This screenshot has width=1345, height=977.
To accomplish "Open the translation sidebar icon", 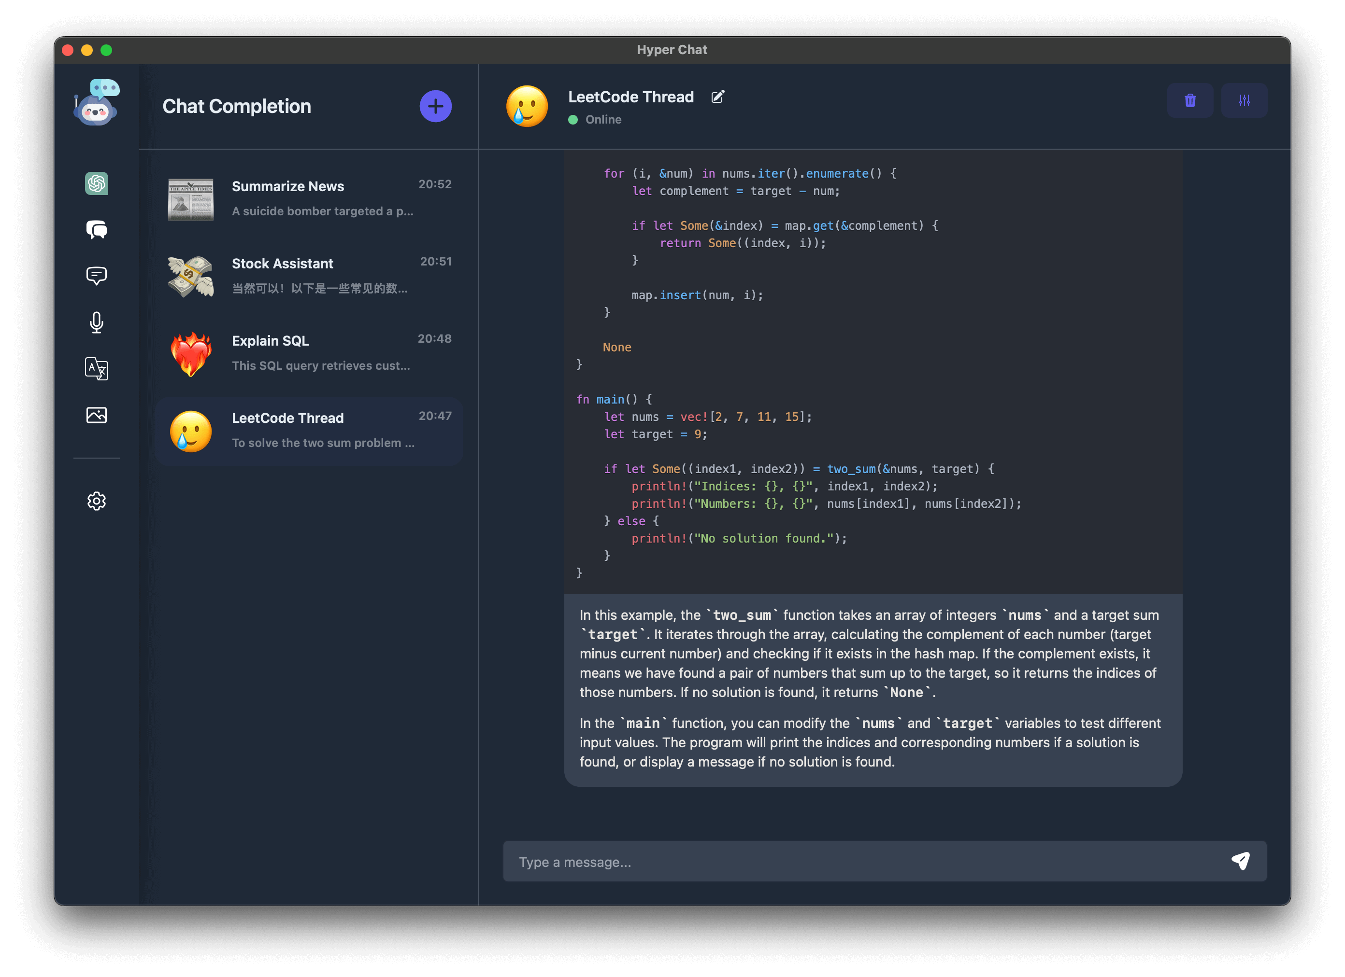I will point(97,368).
